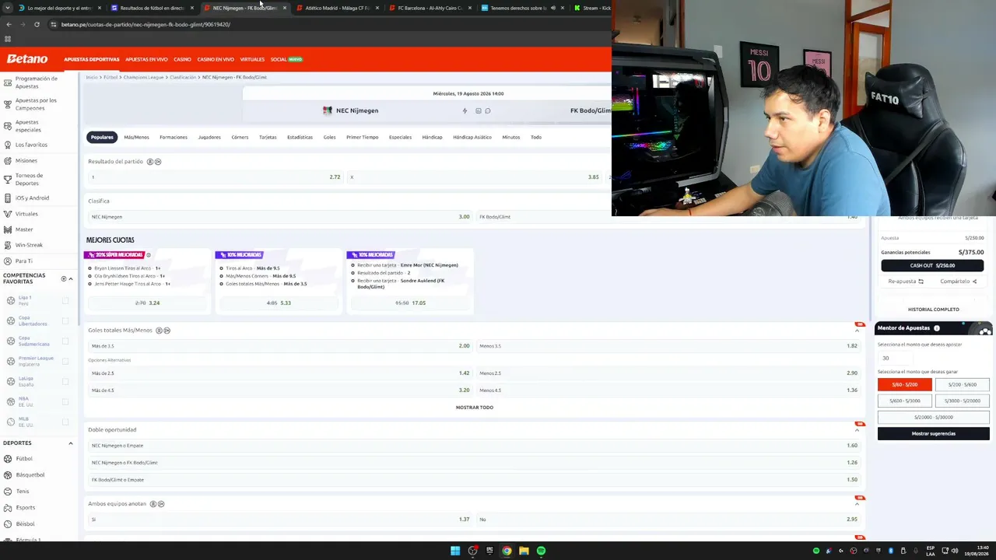Tick the LaLiga España checkbox

point(65,381)
